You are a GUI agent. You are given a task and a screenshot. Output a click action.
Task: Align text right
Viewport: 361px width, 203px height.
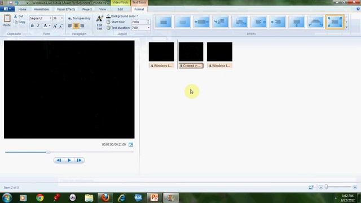coord(82,26)
